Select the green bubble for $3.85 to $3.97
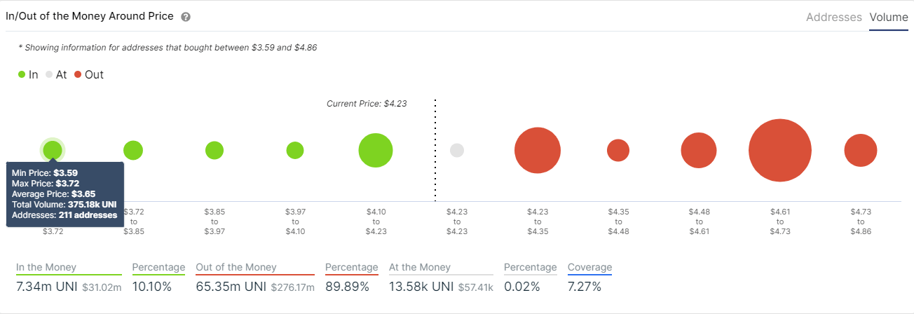 click(214, 150)
